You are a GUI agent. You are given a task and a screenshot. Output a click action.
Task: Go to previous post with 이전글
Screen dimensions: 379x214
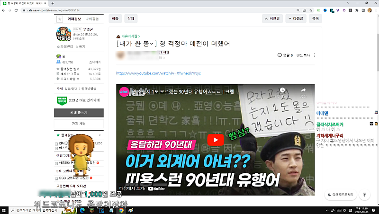pos(272,18)
